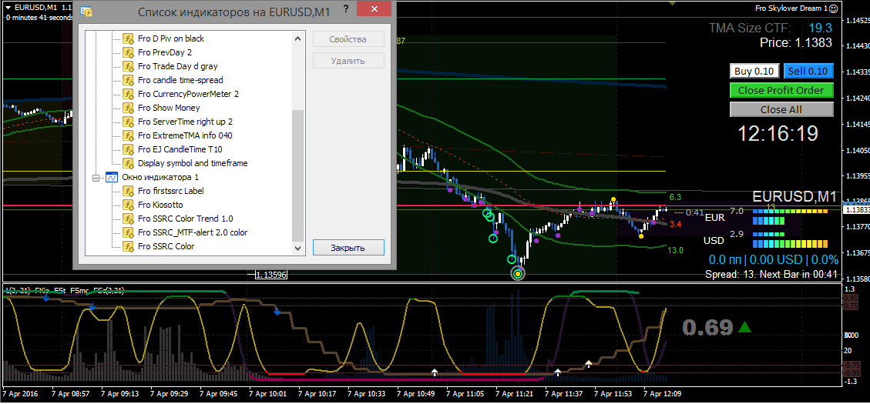Select Fro EJ CandleTime T10 entry
This screenshot has height=404, width=870.
click(x=180, y=149)
